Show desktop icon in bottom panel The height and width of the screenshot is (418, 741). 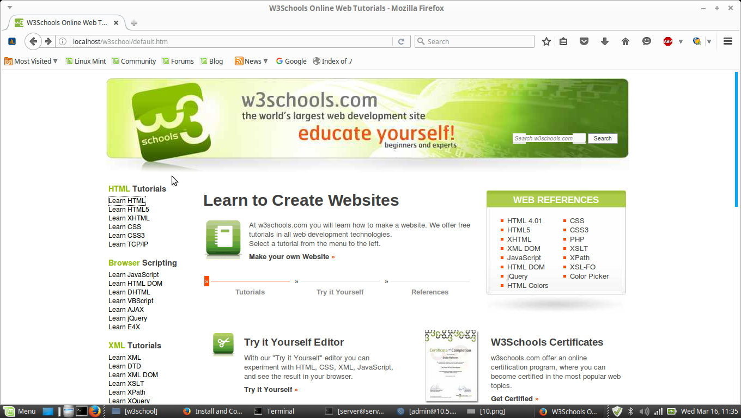point(48,411)
